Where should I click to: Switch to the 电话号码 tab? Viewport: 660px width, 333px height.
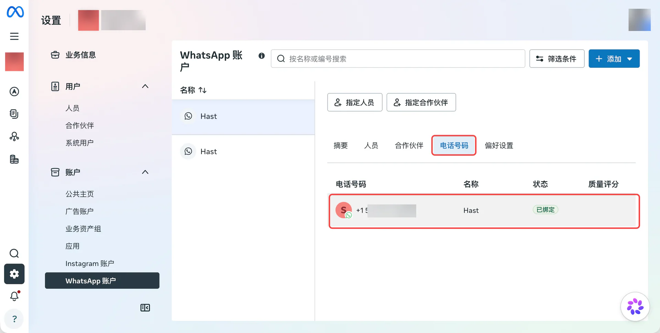(454, 146)
